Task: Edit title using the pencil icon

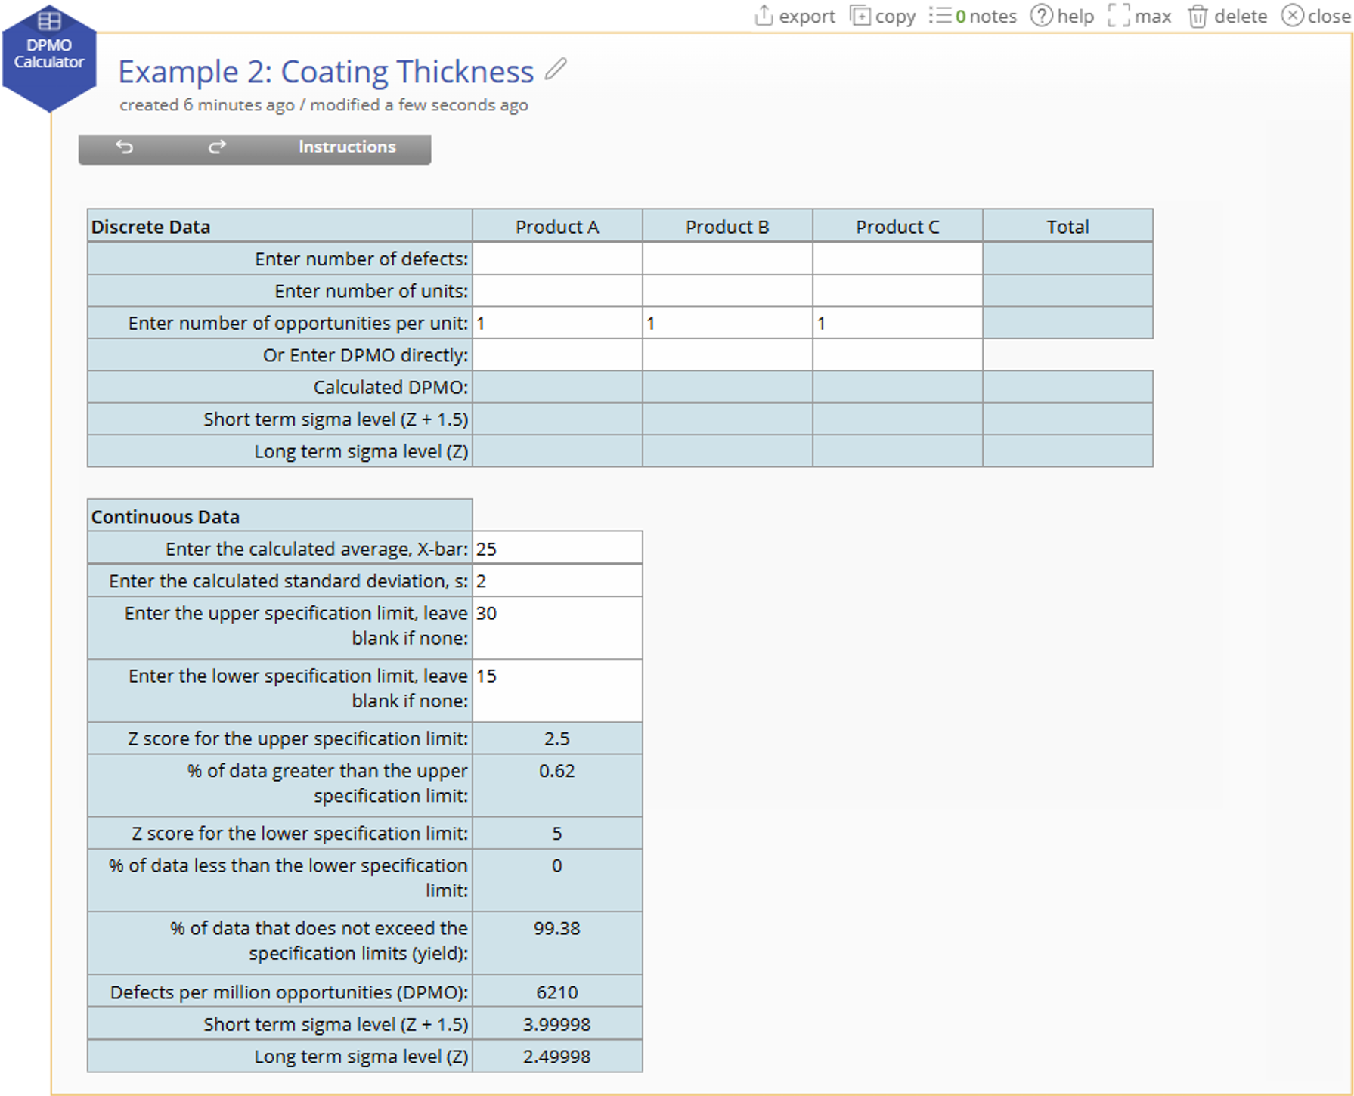Action: (x=556, y=69)
